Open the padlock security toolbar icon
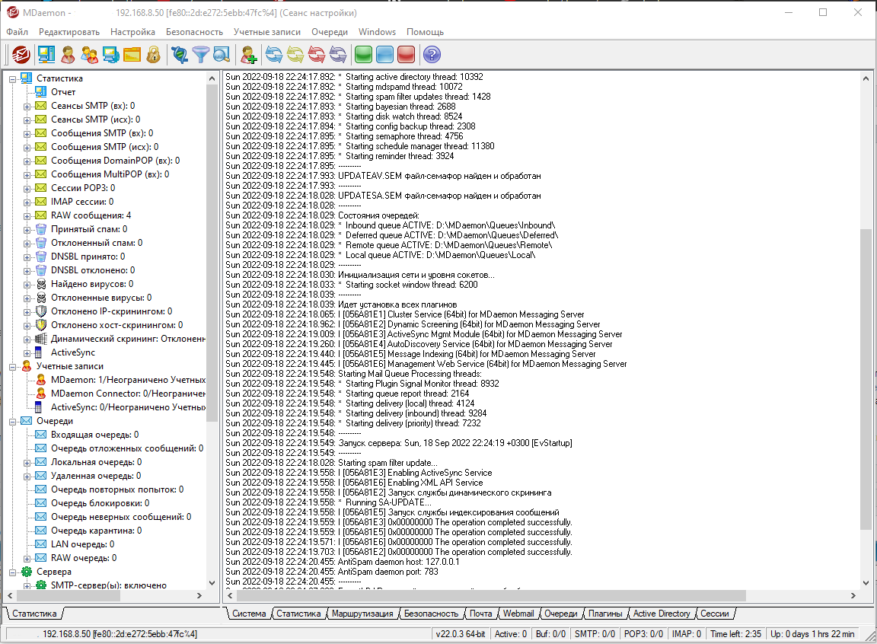The width and height of the screenshot is (877, 644). click(x=153, y=55)
